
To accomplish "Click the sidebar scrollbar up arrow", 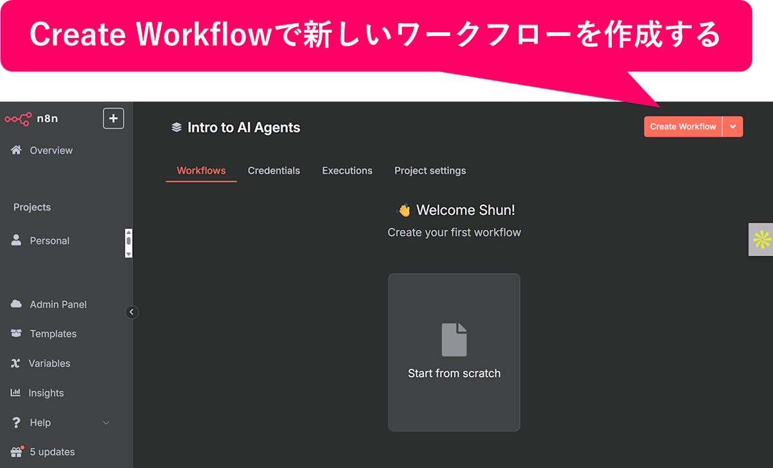I will [x=129, y=232].
